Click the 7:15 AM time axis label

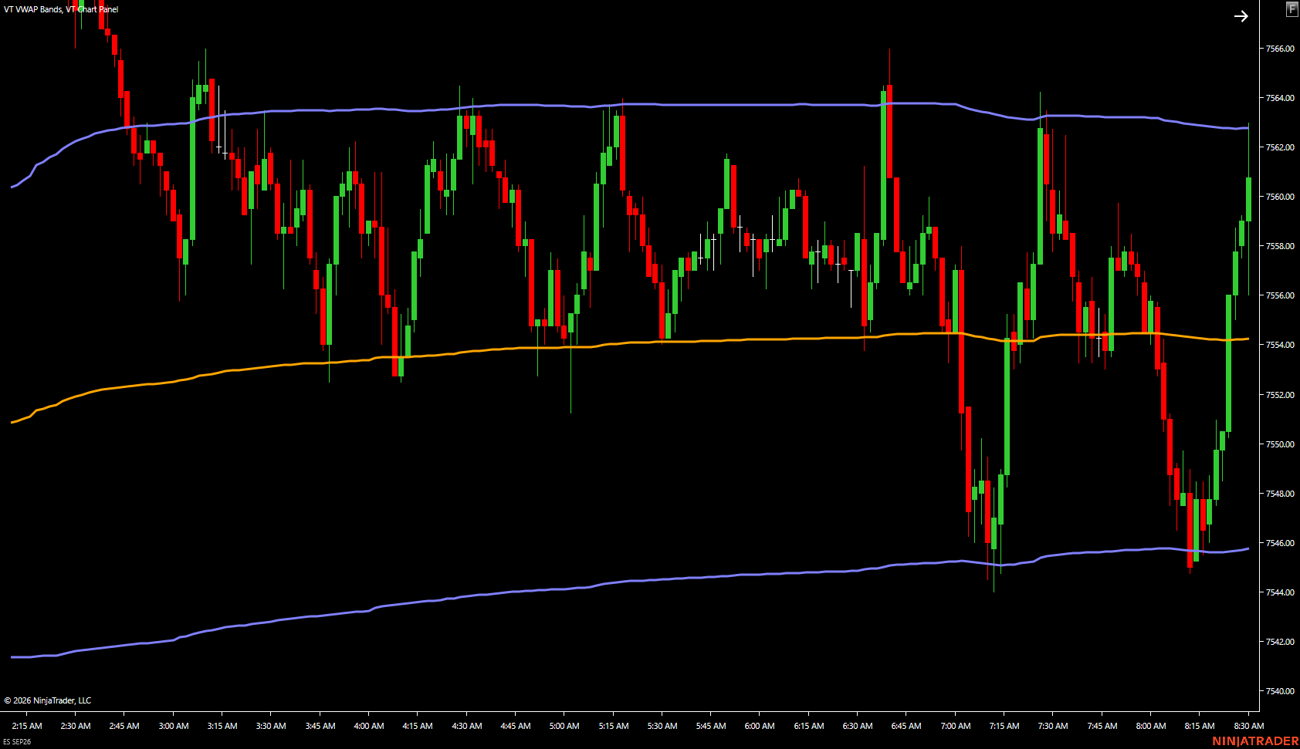click(1004, 726)
